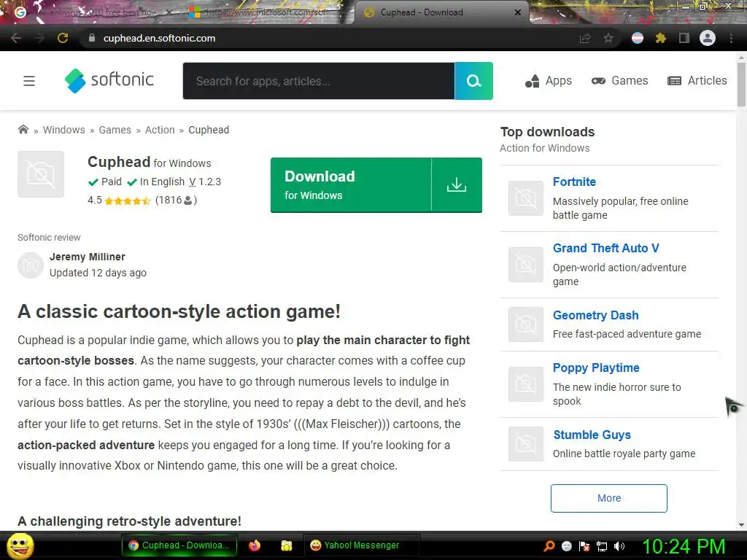Open the Poppy Playtime link

[x=596, y=367]
